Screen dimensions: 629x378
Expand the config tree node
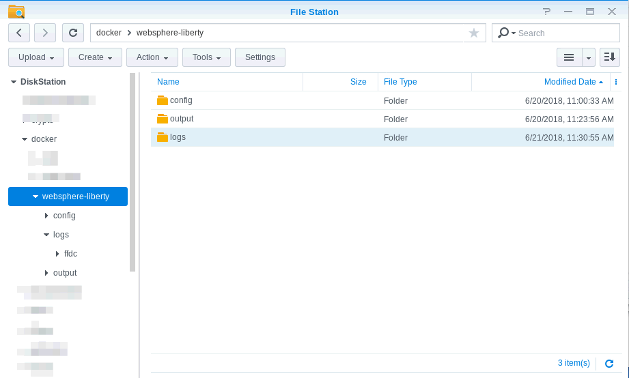[46, 216]
